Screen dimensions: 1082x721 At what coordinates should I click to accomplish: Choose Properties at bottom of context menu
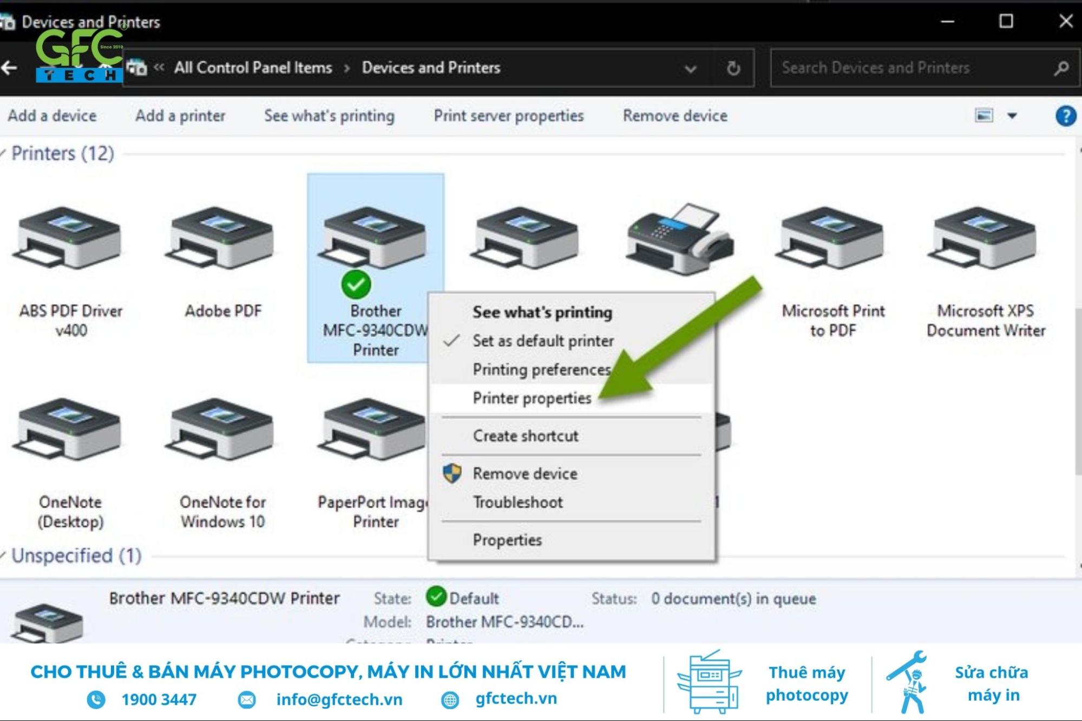pos(507,540)
